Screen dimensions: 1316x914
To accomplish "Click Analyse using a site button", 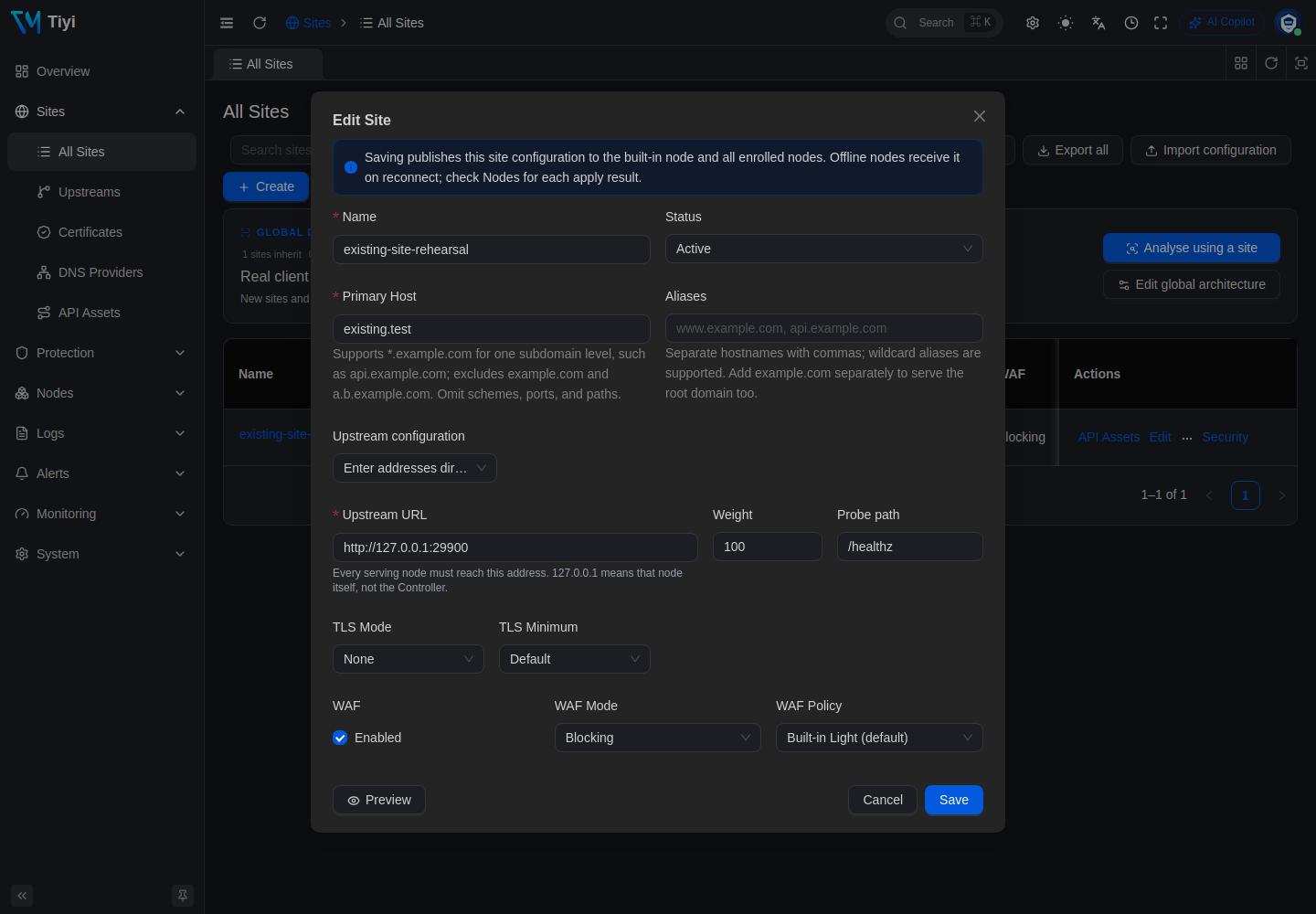I will (x=1191, y=248).
